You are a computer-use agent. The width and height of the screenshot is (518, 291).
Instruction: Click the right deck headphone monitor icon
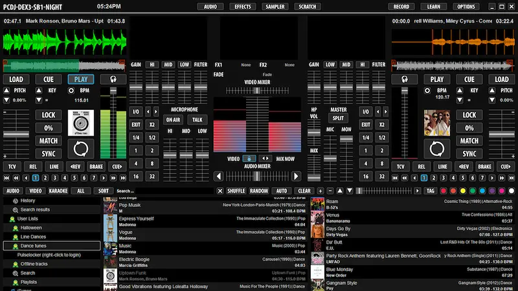pyautogui.click(x=405, y=79)
